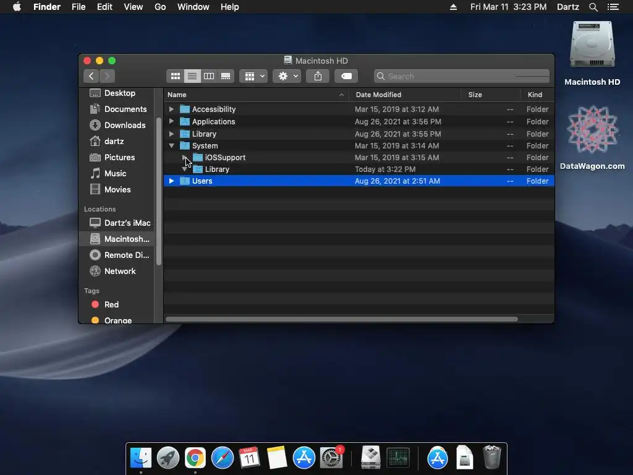The height and width of the screenshot is (475, 633).
Task: Click the eject icon in menu bar
Action: 453,7
